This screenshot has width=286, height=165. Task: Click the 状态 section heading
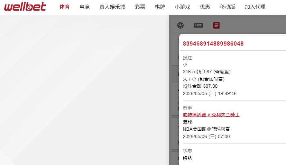tap(187, 151)
